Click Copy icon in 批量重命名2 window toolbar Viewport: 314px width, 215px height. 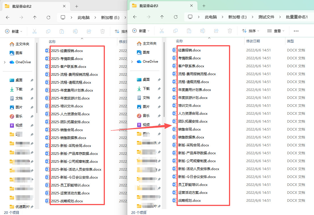(x=48, y=31)
